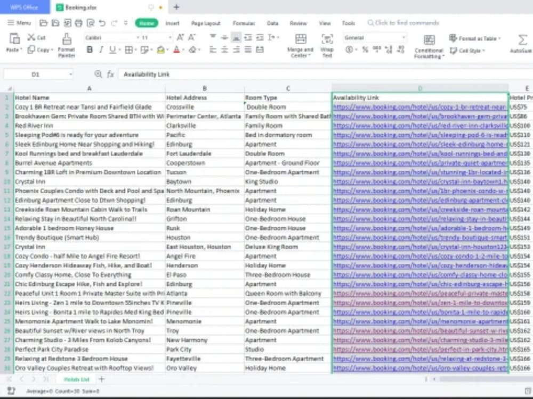Click the Increase Font Size icon
This screenshot has height=399, width=533.
pos(180,37)
